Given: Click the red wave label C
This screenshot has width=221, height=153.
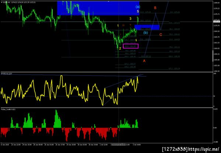Looking at the screenshot, I should point(161,35).
